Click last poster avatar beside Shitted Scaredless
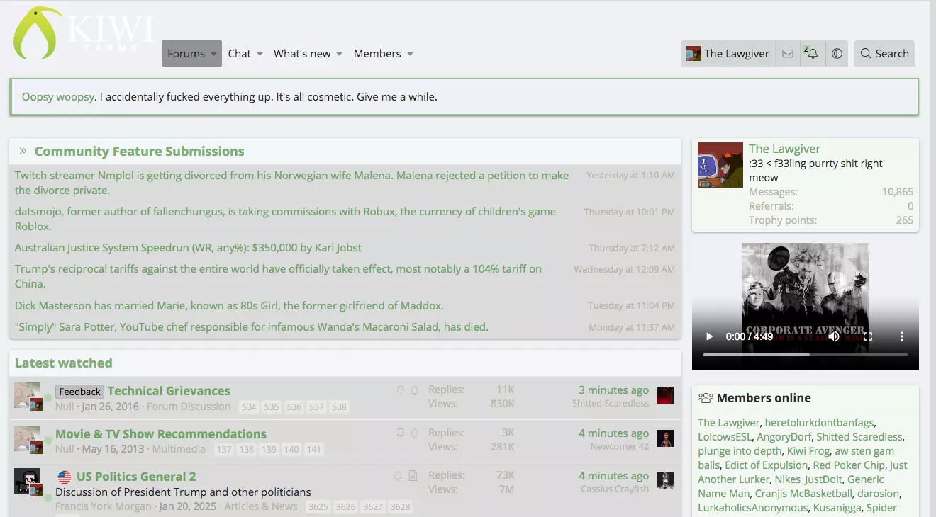The width and height of the screenshot is (936, 517). (665, 395)
